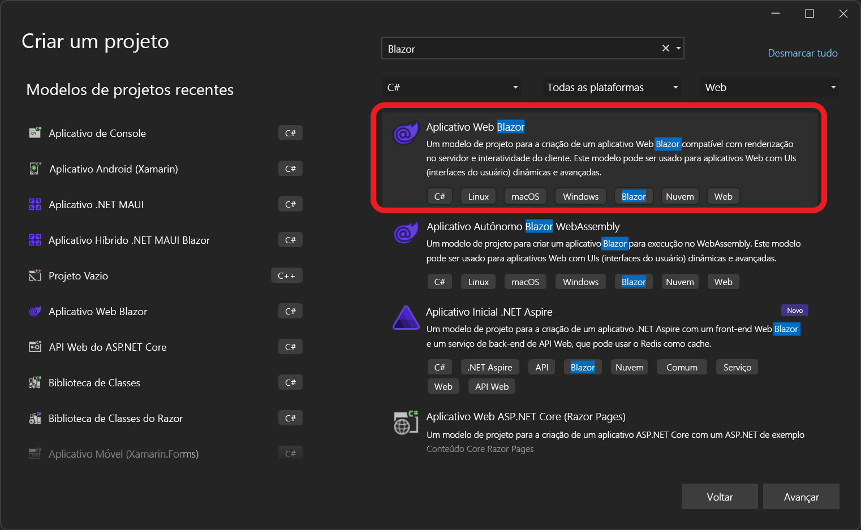Clear the Blazor search text
The height and width of the screenshot is (530, 861).
(666, 49)
